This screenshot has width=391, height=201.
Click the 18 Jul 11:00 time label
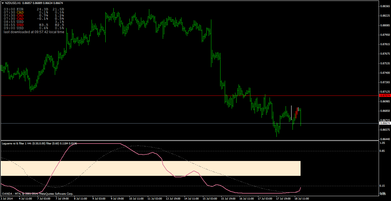[x=302, y=198]
